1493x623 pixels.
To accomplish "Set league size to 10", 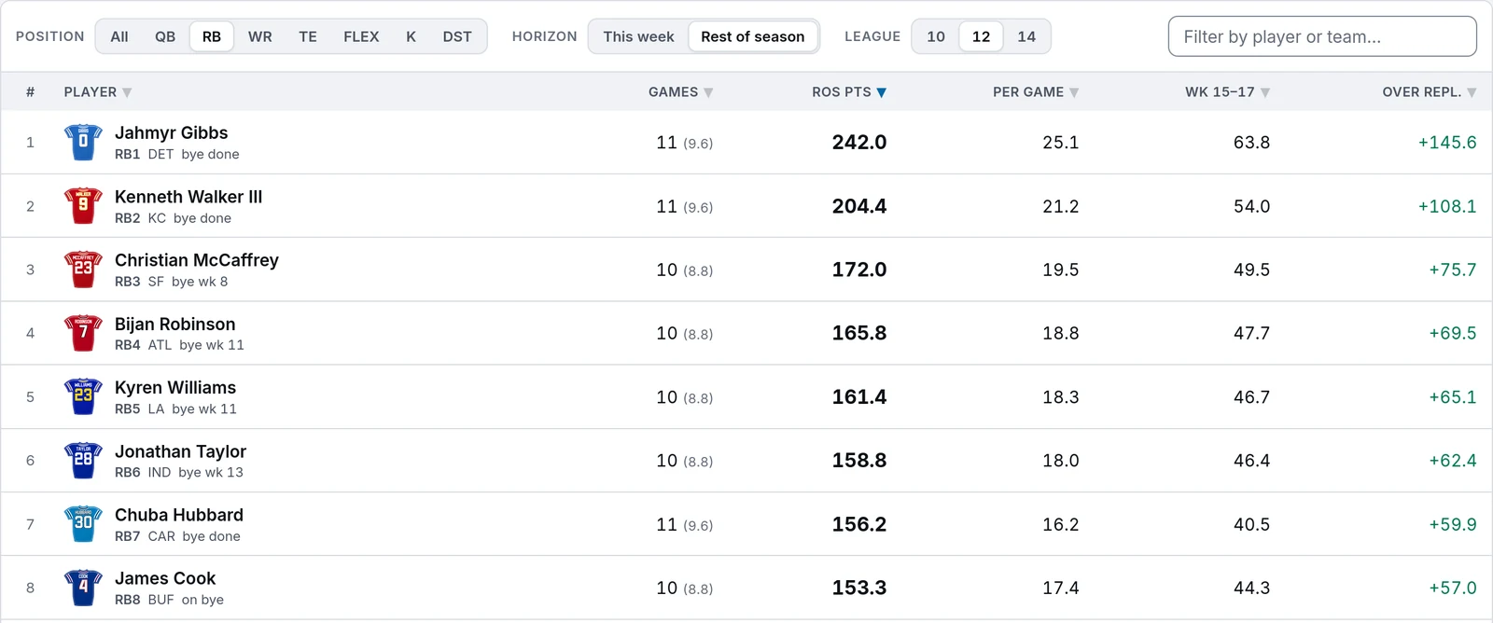I will [936, 36].
